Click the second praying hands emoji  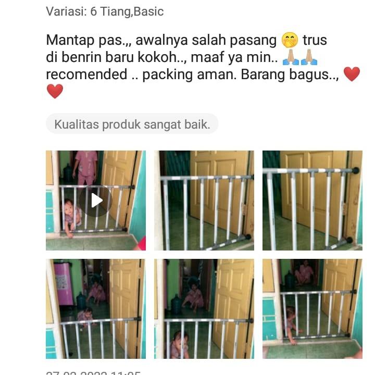coord(309,57)
